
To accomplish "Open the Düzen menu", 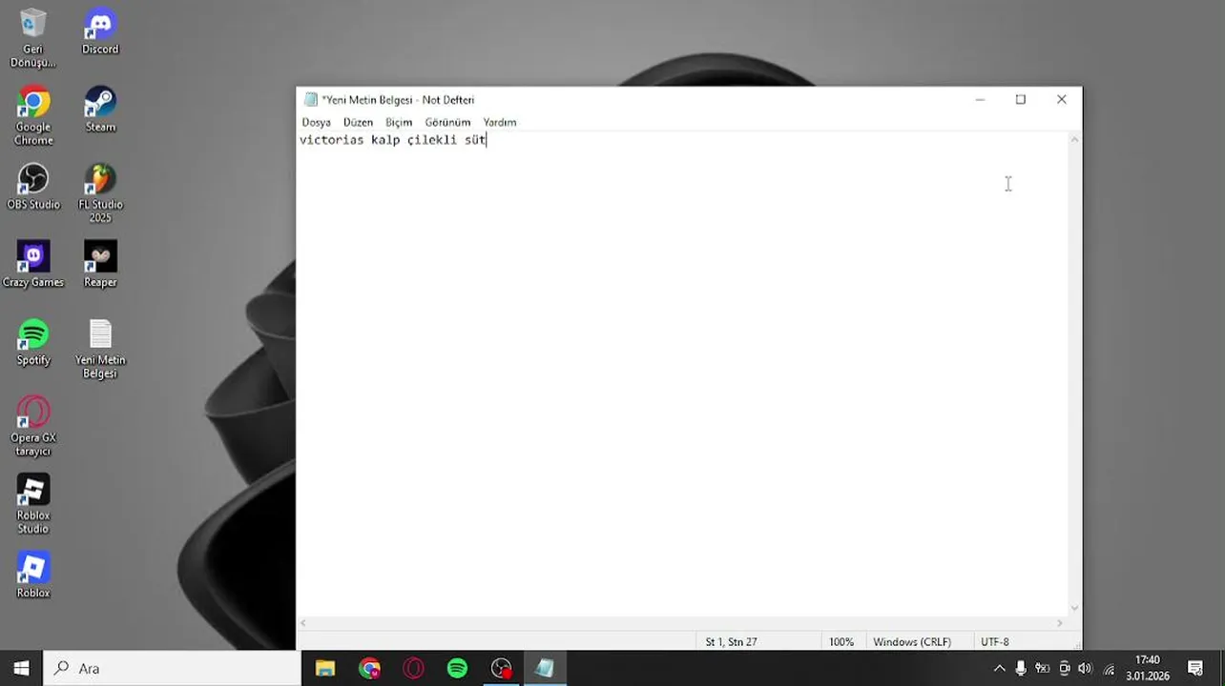I will pos(358,122).
